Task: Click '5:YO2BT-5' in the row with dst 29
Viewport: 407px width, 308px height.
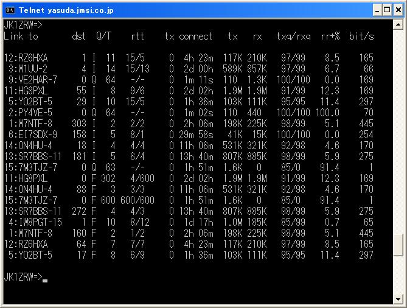Action: coord(30,102)
